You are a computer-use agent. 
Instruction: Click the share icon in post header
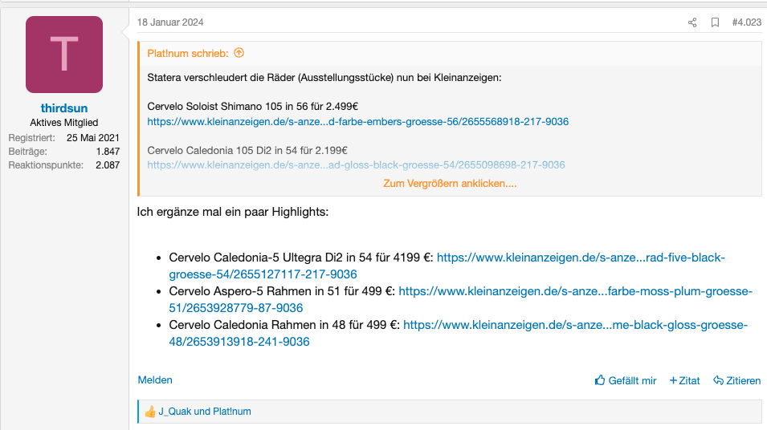click(x=692, y=22)
